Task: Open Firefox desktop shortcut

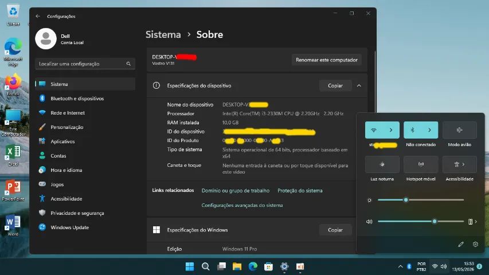Action: [13, 85]
